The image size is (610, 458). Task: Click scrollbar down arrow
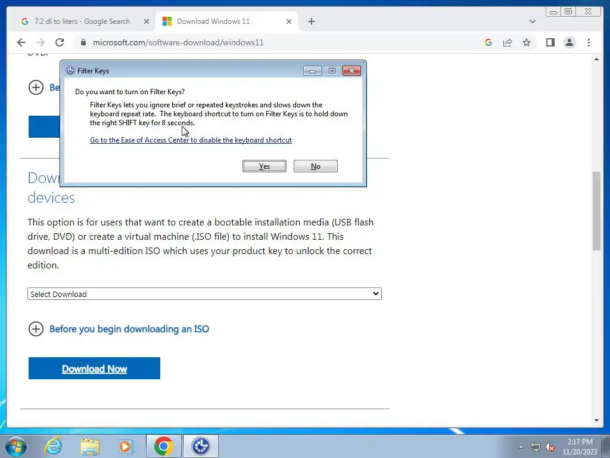point(597,420)
